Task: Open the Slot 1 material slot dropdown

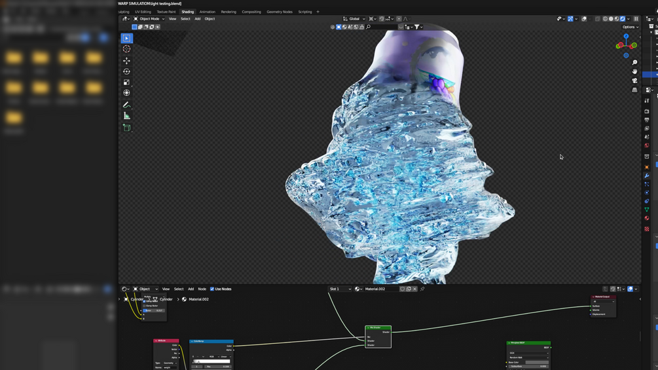Action: 340,289
